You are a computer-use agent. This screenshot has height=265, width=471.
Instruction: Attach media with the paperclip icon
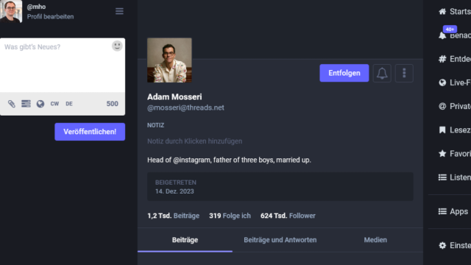(x=12, y=104)
